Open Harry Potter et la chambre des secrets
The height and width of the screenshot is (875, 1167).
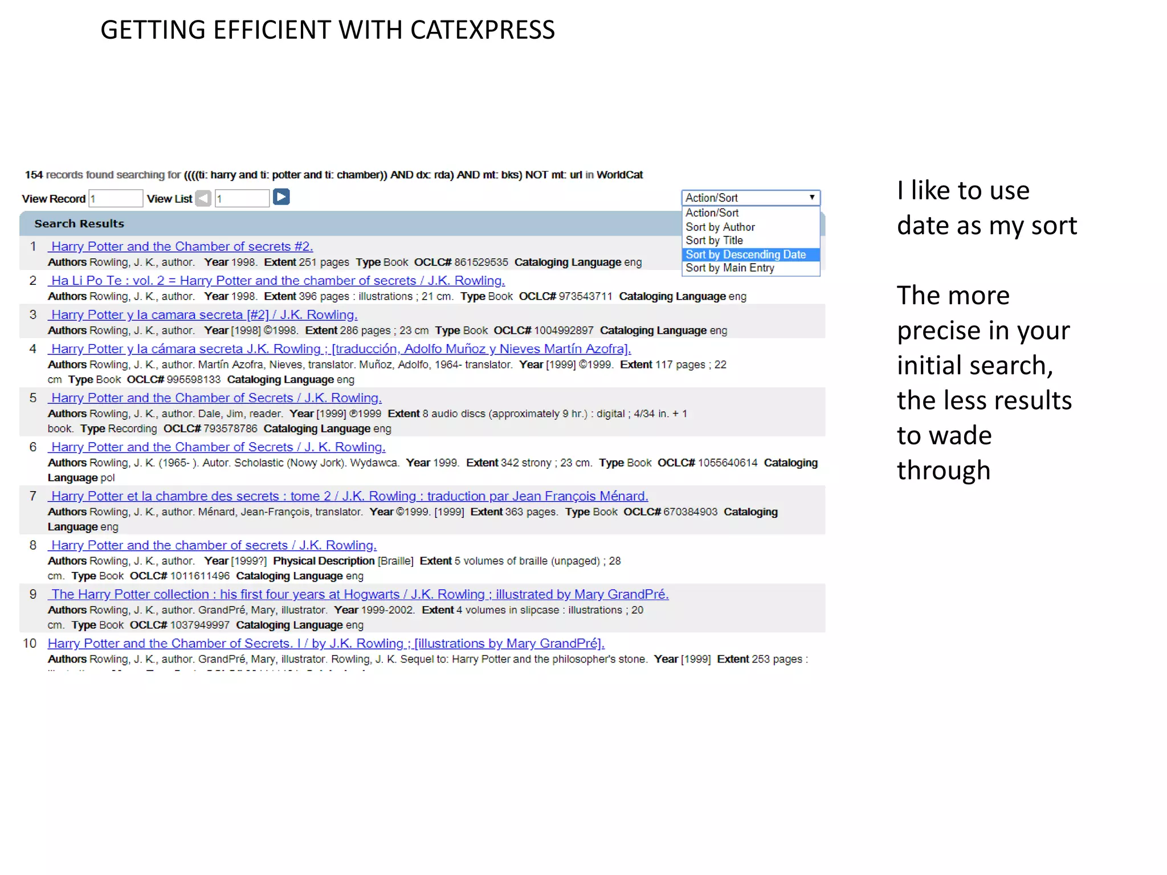pyautogui.click(x=348, y=496)
